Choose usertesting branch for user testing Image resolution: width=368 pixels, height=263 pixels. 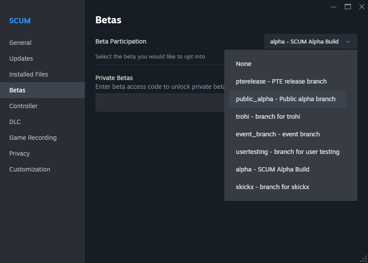coord(287,152)
